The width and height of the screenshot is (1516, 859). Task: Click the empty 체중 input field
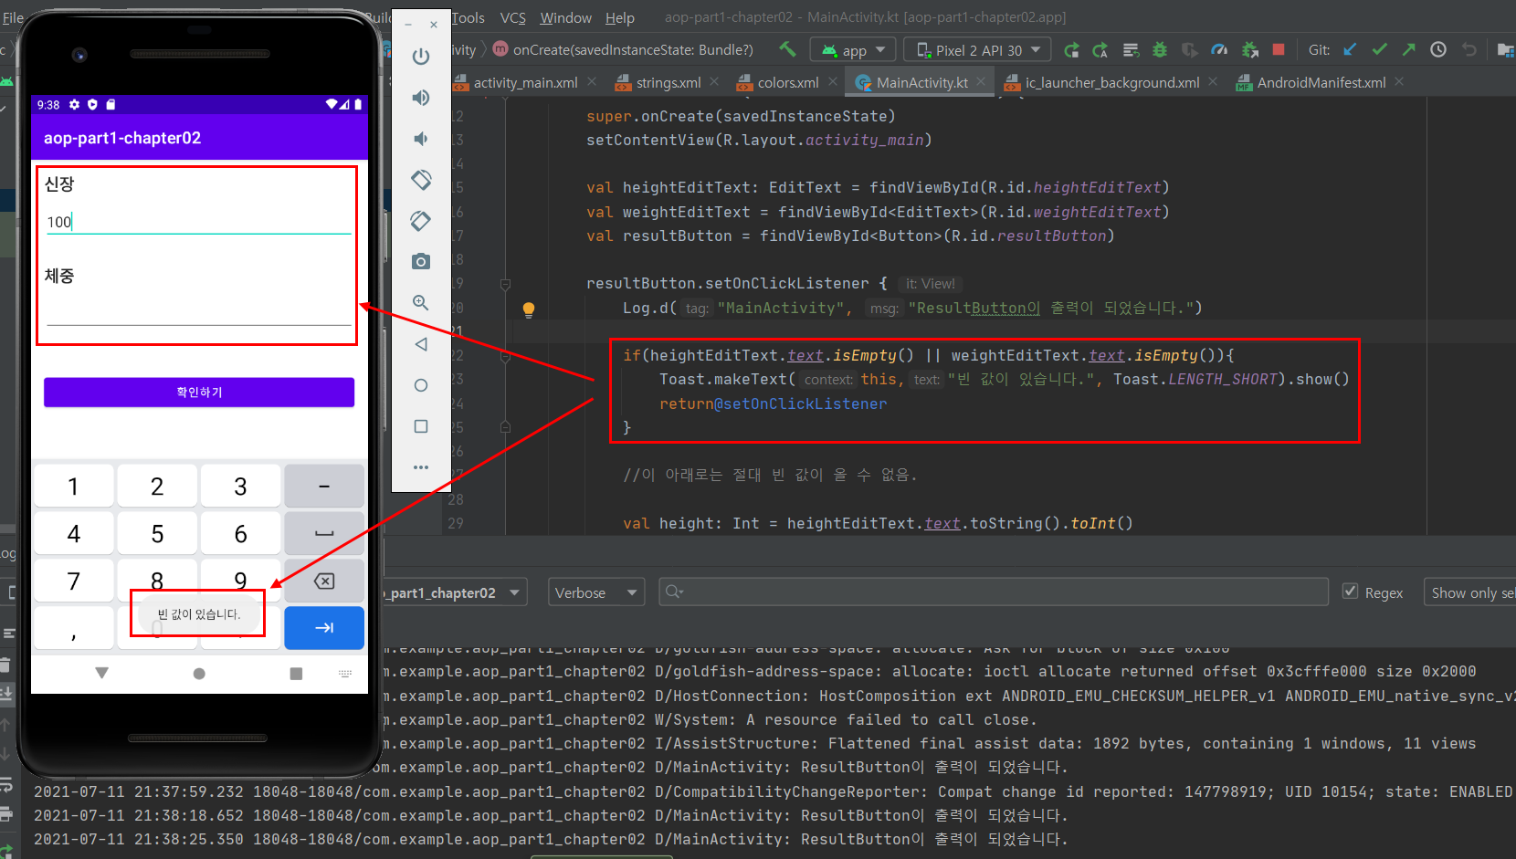click(x=199, y=312)
